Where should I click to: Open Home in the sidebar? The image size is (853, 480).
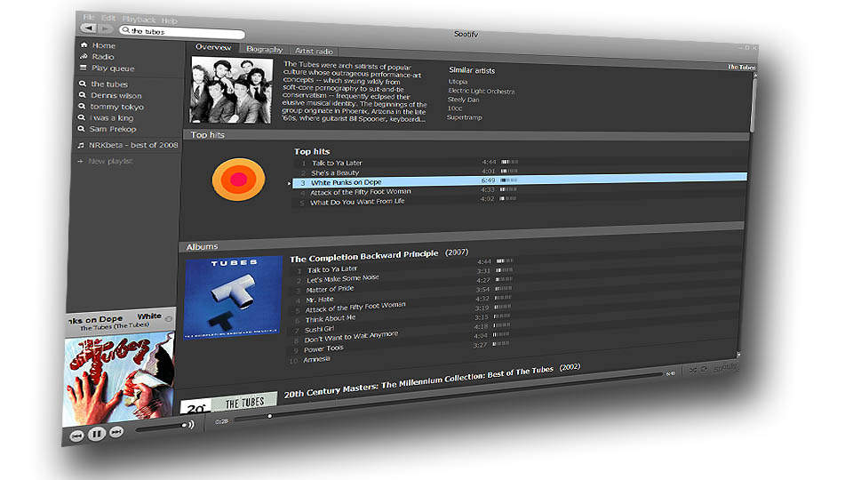(x=103, y=45)
